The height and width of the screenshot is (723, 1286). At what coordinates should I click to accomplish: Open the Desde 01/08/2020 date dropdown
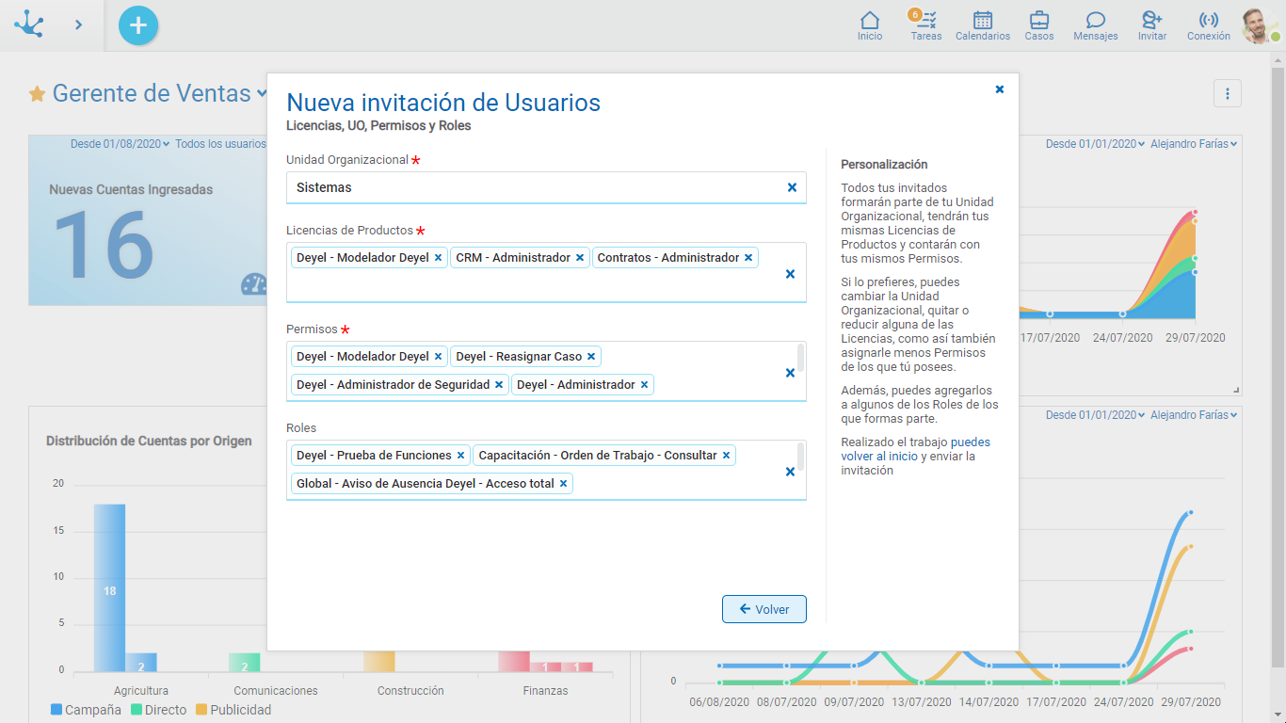120,144
